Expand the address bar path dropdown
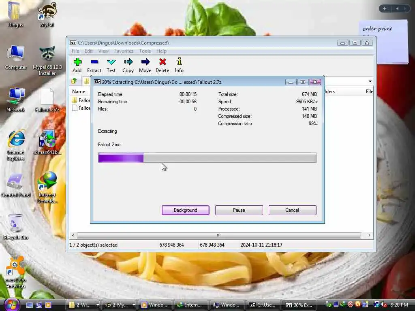Image resolution: width=415 pixels, height=311 pixels. coord(370,81)
